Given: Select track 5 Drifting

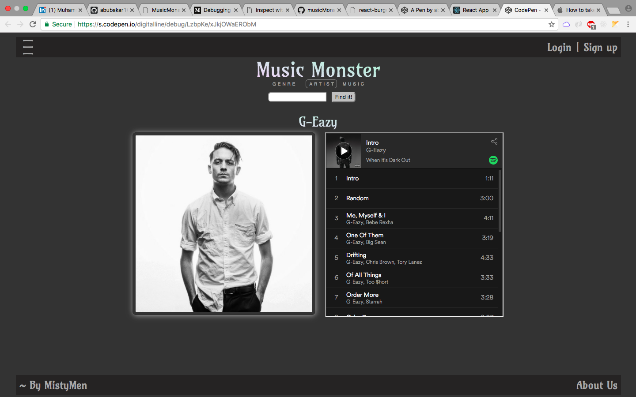Looking at the screenshot, I should coord(412,258).
